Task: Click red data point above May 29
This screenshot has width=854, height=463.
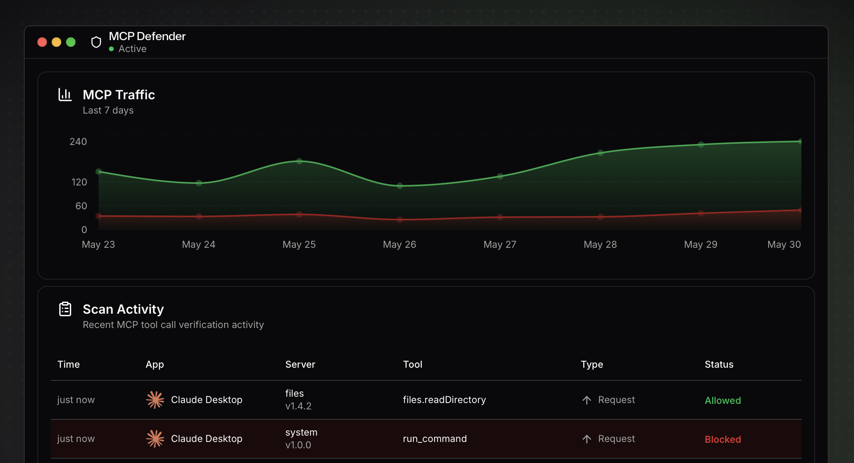Action: pos(701,213)
